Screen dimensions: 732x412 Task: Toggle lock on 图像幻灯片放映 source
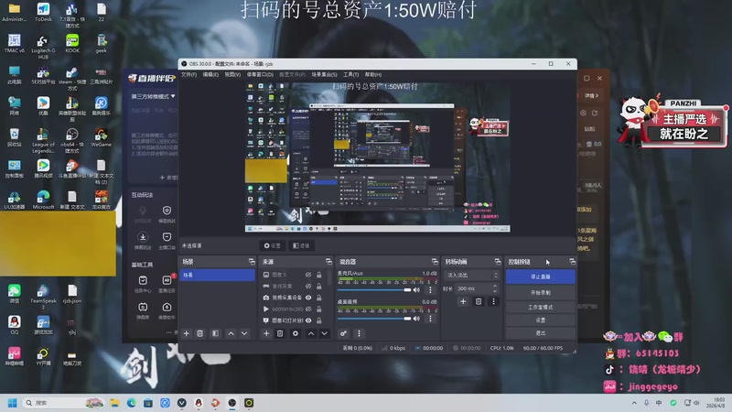(x=318, y=320)
